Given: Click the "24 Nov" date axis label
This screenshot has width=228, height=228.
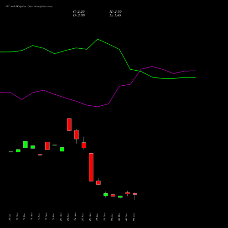Looking at the screenshot, I should tap(75, 217).
